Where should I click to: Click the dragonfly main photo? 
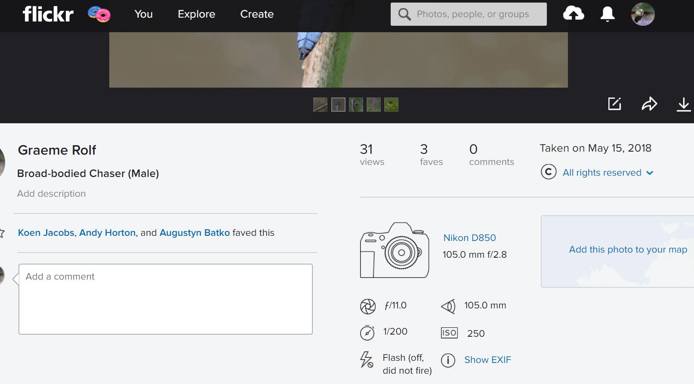(338, 60)
